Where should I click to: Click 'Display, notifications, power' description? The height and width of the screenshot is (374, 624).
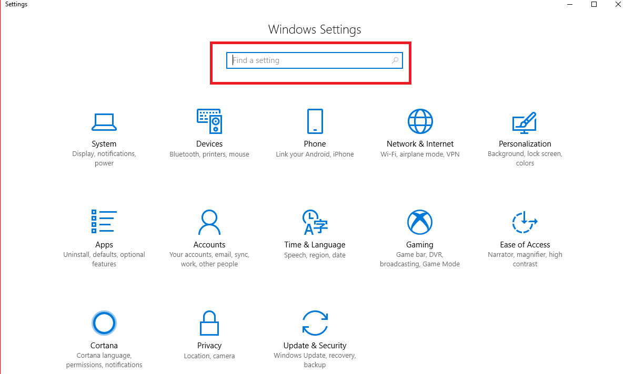104,159
